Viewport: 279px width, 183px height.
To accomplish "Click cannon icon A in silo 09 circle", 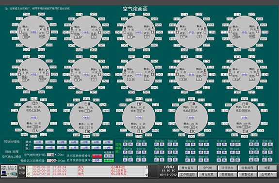I will click(152, 32).
